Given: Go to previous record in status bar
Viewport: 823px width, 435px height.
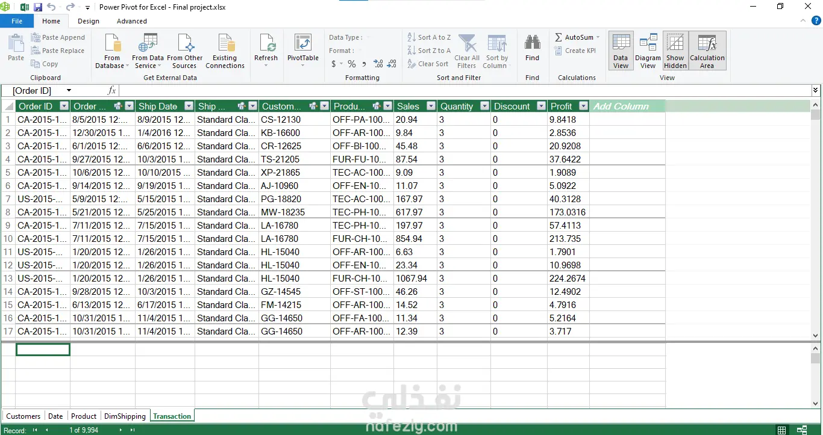Looking at the screenshot, I should click(47, 430).
